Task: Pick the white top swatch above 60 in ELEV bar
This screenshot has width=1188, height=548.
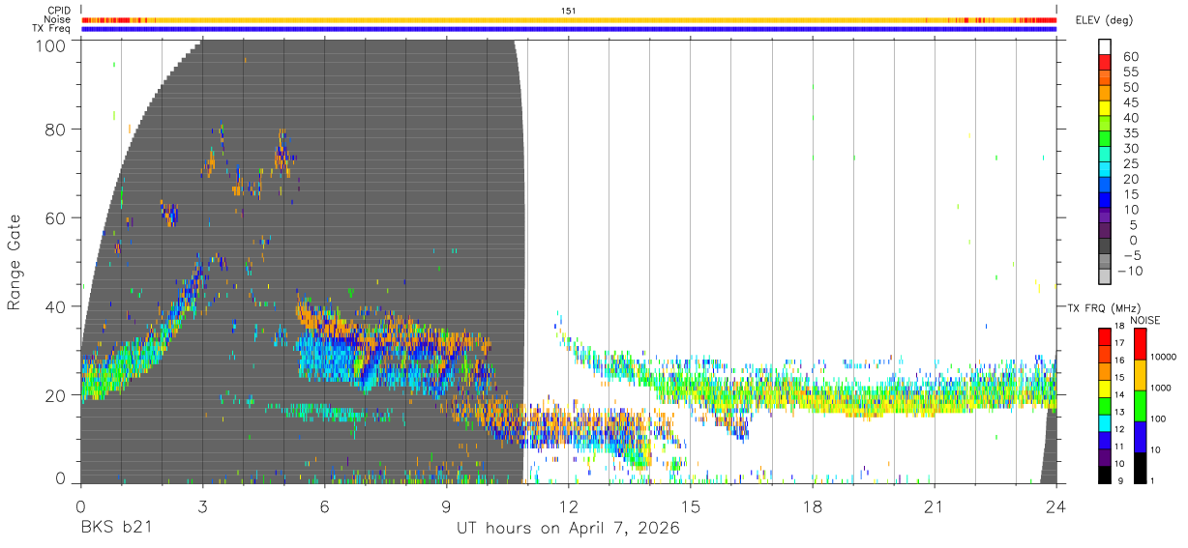Action: click(x=1106, y=47)
